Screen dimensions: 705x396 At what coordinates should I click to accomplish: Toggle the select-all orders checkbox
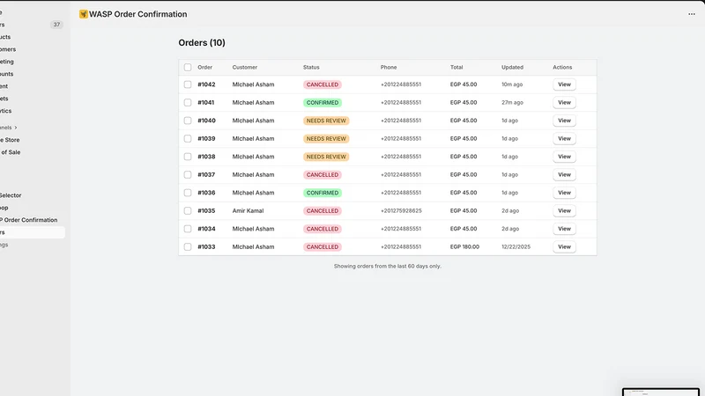[x=188, y=68]
